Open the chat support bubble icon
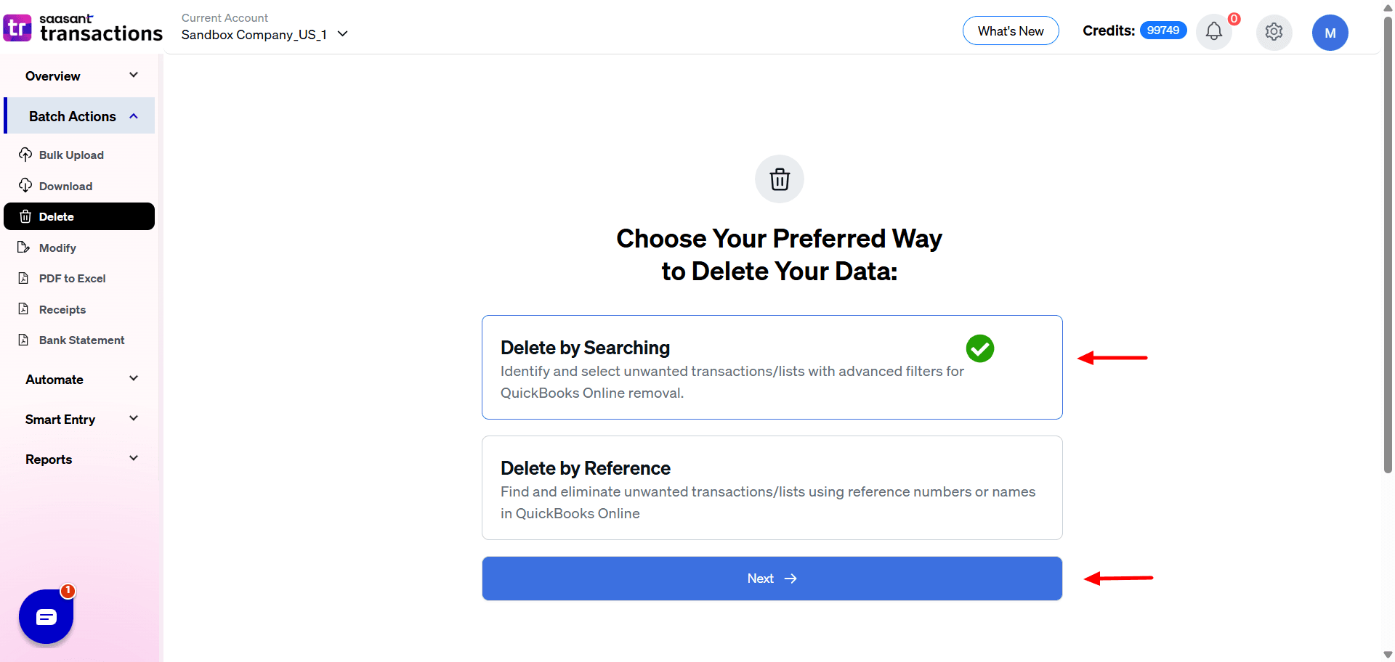Viewport: 1395px width, 662px height. (46, 617)
